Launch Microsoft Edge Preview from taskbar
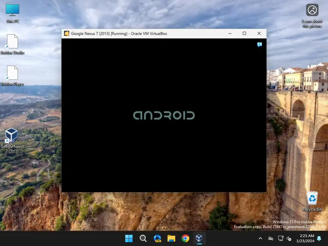Image resolution: width=328 pixels, height=246 pixels. (157, 238)
